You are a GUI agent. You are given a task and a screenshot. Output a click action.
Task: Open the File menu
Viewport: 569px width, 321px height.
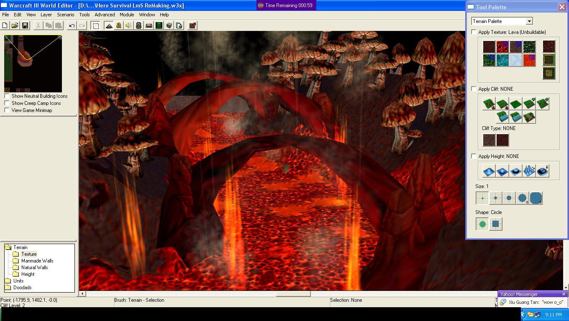pos(5,15)
